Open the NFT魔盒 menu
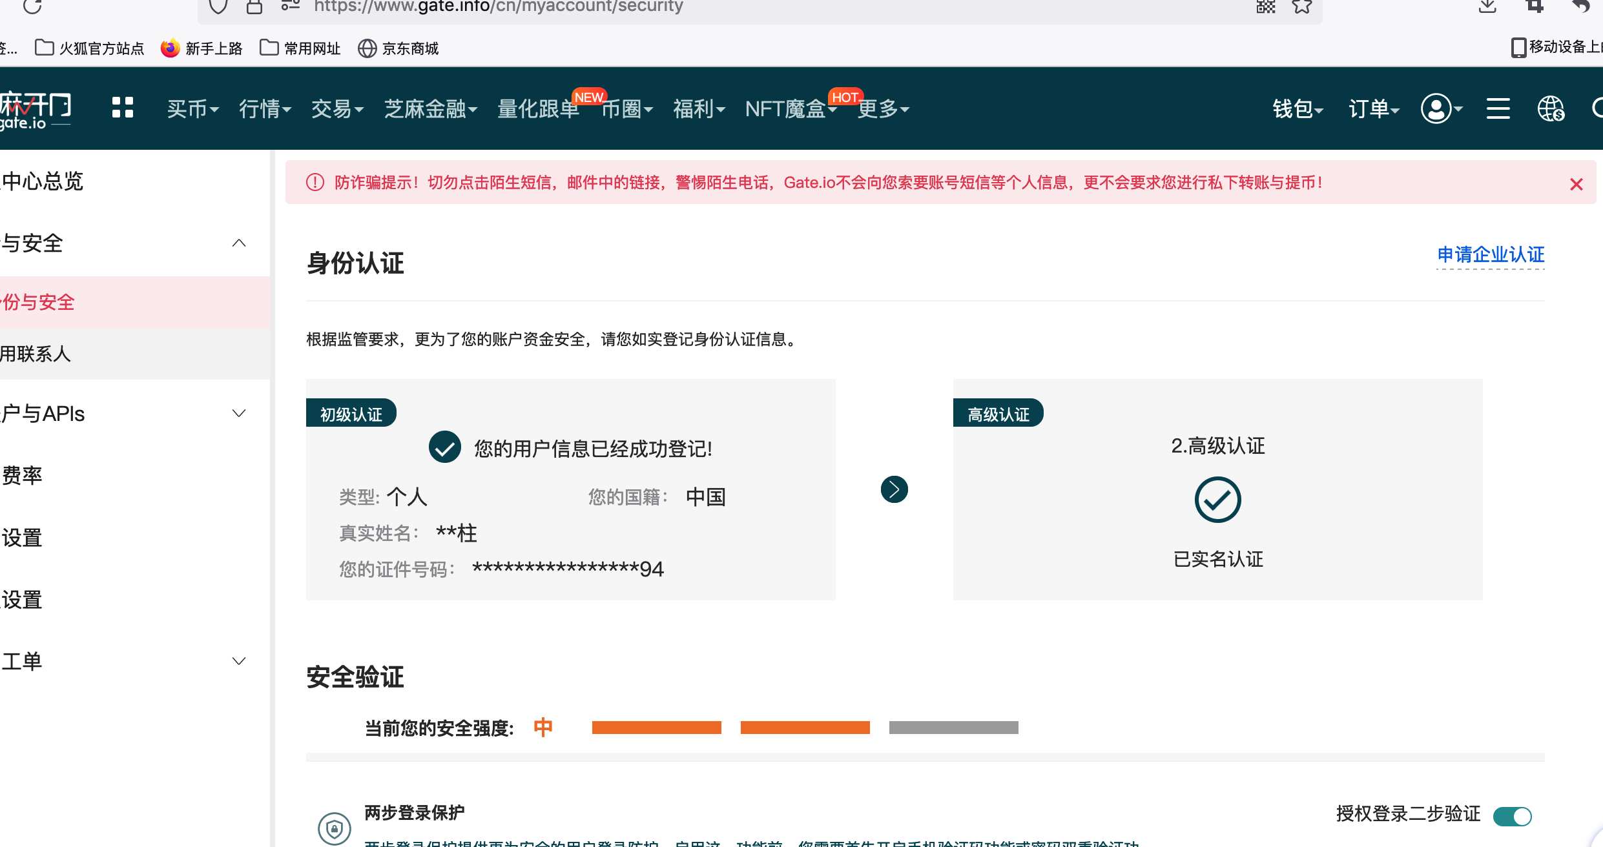The image size is (1603, 847). click(791, 108)
